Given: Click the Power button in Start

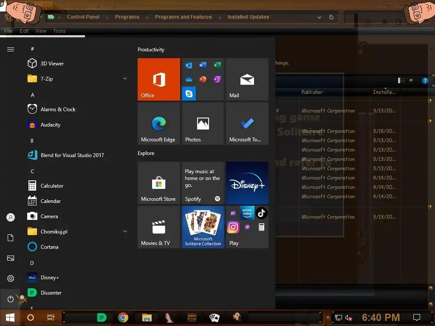Looking at the screenshot, I should (11, 299).
